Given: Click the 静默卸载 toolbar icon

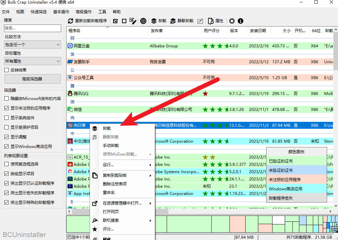Looking at the screenshot, I should [x=173, y=21].
